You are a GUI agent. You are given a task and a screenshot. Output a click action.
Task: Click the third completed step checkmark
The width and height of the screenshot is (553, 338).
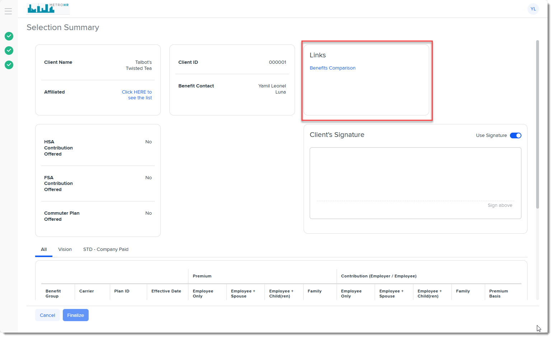(9, 65)
